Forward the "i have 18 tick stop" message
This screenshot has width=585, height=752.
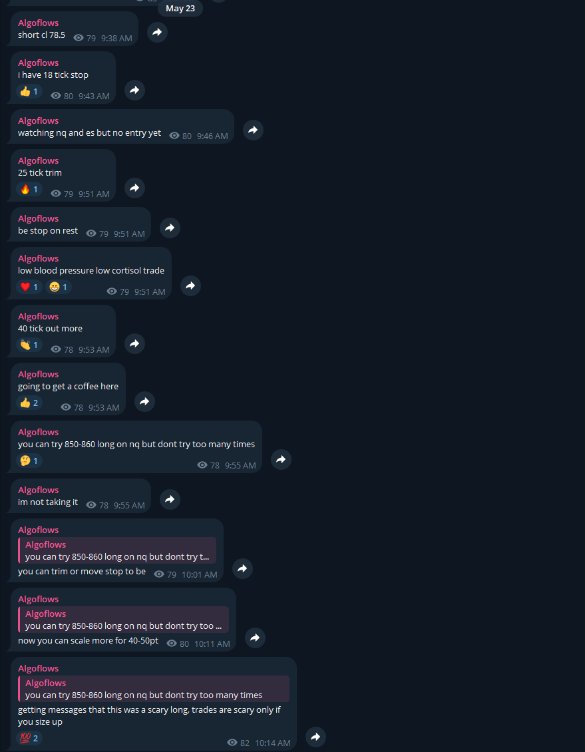(134, 90)
